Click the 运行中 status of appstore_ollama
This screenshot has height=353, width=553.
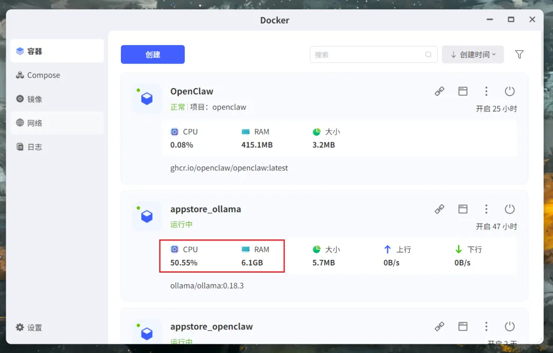181,225
